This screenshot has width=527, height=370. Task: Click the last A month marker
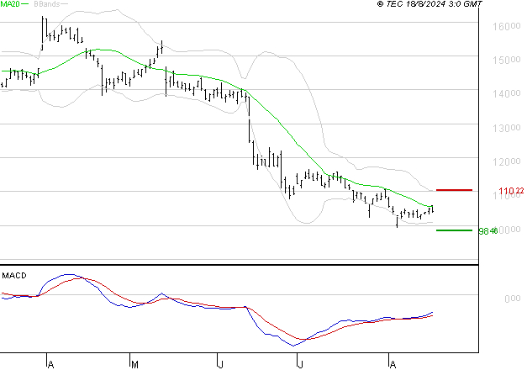pos(393,364)
